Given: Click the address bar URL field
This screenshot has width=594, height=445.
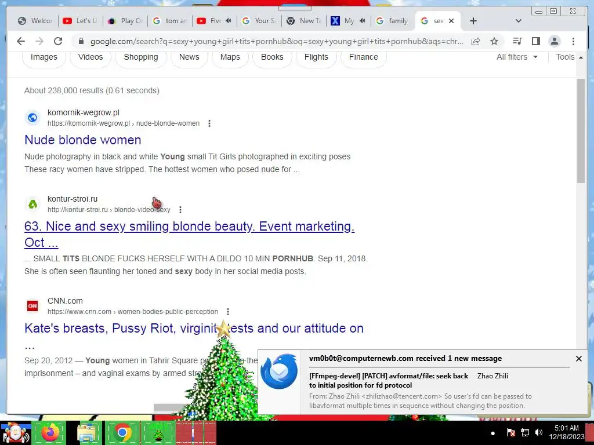Looking at the screenshot, I should click(277, 41).
